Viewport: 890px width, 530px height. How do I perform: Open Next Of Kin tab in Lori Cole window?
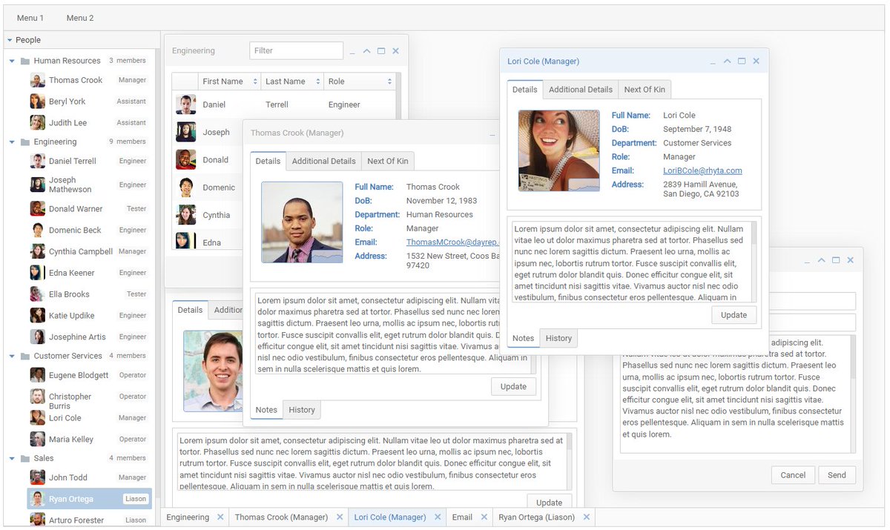(x=645, y=89)
